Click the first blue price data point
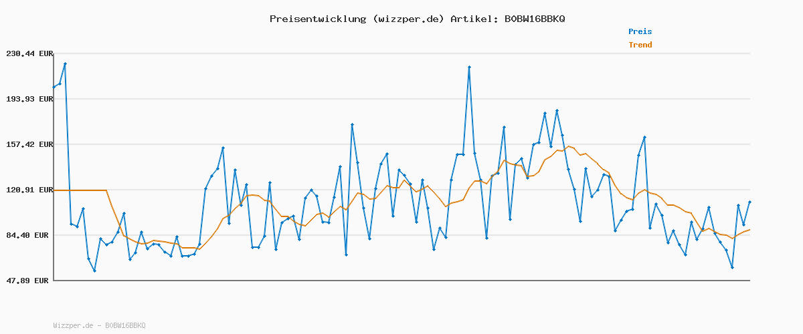The image size is (803, 334). (x=54, y=87)
